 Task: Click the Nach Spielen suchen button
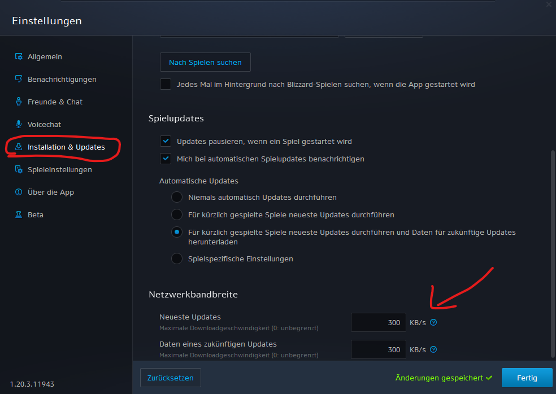(205, 62)
